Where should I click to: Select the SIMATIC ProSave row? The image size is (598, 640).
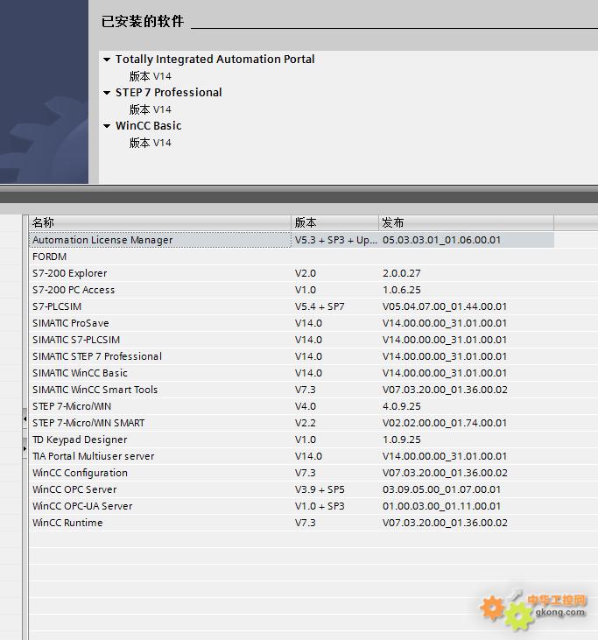(x=292, y=323)
